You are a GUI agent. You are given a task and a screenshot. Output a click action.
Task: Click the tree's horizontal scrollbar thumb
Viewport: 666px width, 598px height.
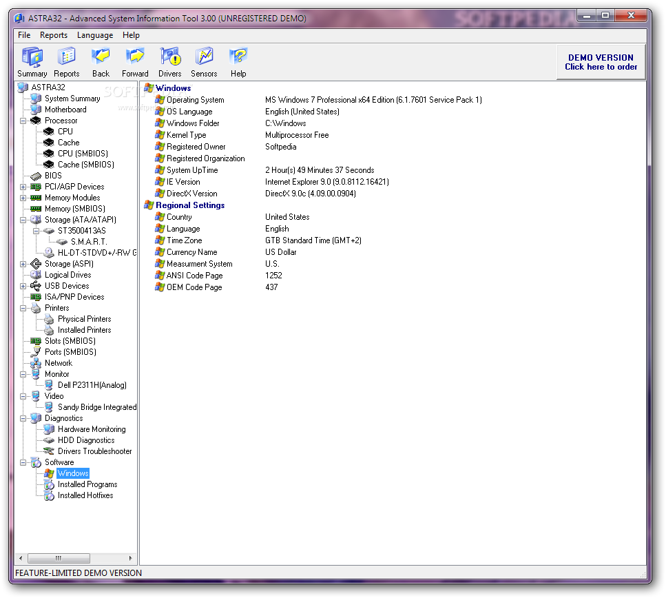click(x=59, y=558)
